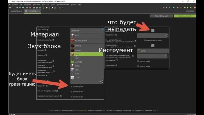Click the white stop icon in the top toolbar

tap(191, 8)
